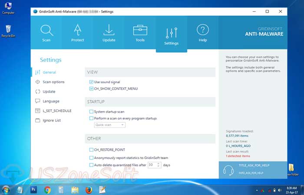Image resolution: width=304 pixels, height=195 pixels.
Task: Open file explorer folder in taskbar
Action: pyautogui.click(x=75, y=190)
